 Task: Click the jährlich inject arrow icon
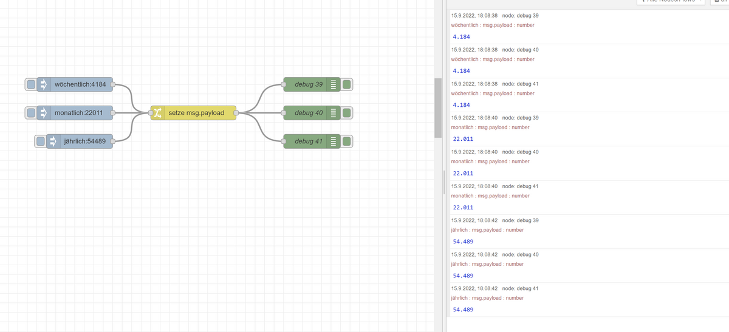tap(52, 141)
